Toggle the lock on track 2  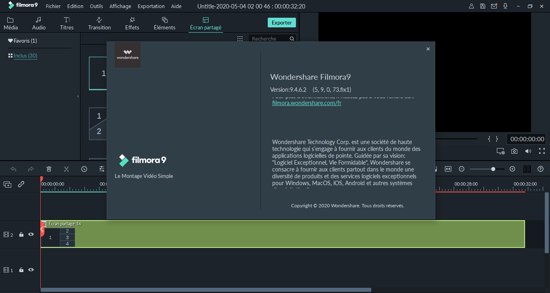click(x=21, y=234)
